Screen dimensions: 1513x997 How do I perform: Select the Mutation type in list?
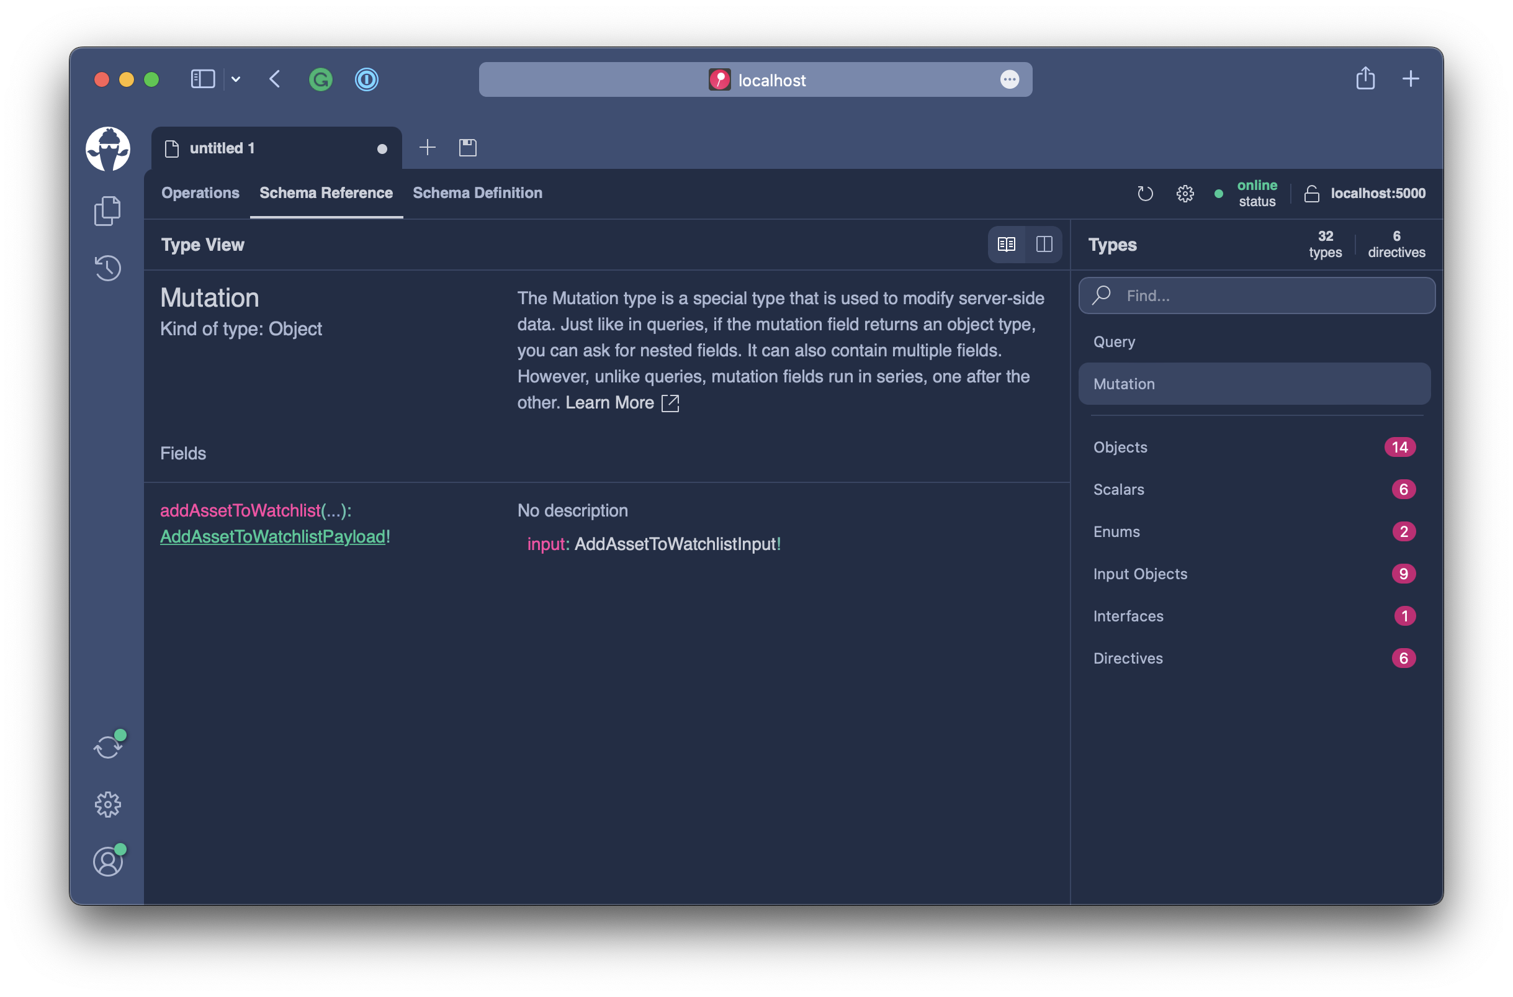pyautogui.click(x=1254, y=384)
